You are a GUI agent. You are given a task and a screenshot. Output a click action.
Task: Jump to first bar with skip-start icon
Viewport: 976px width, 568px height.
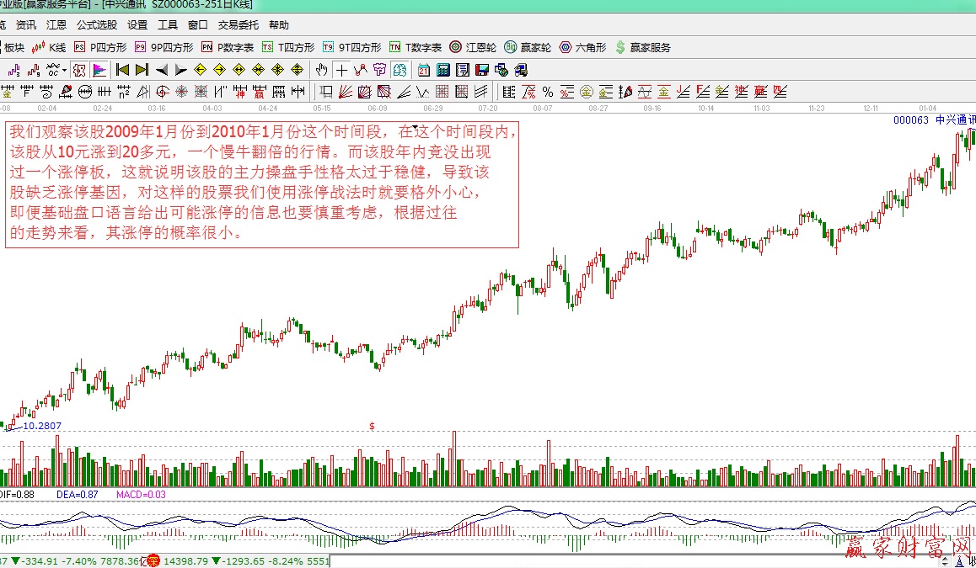122,70
